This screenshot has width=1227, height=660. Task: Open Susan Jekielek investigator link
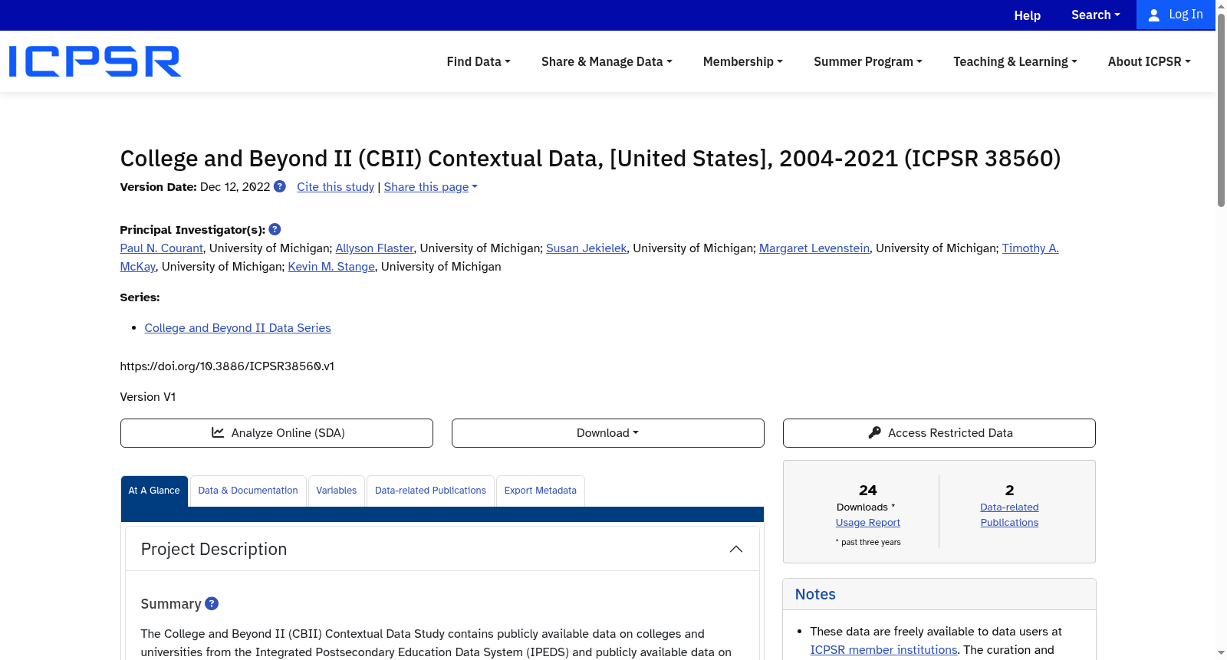point(587,248)
